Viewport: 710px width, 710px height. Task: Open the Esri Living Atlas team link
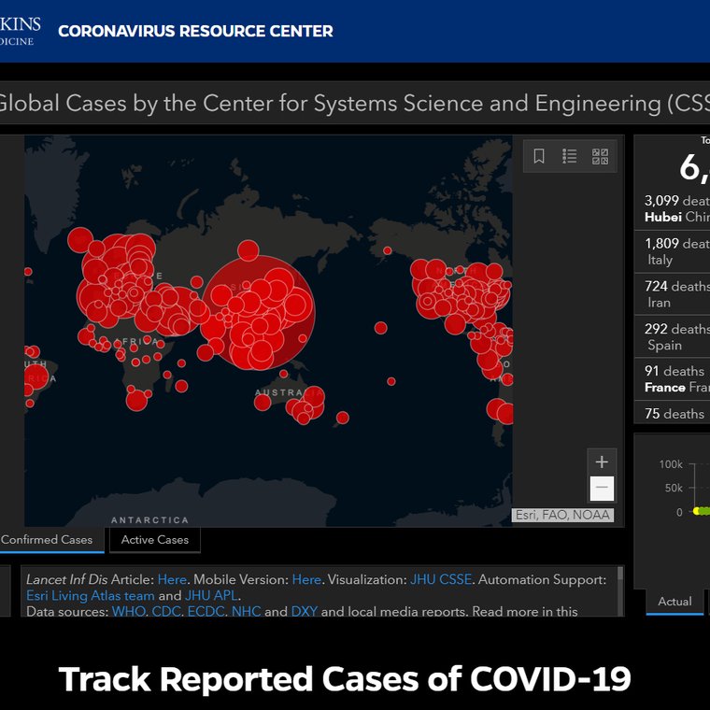pos(90,595)
